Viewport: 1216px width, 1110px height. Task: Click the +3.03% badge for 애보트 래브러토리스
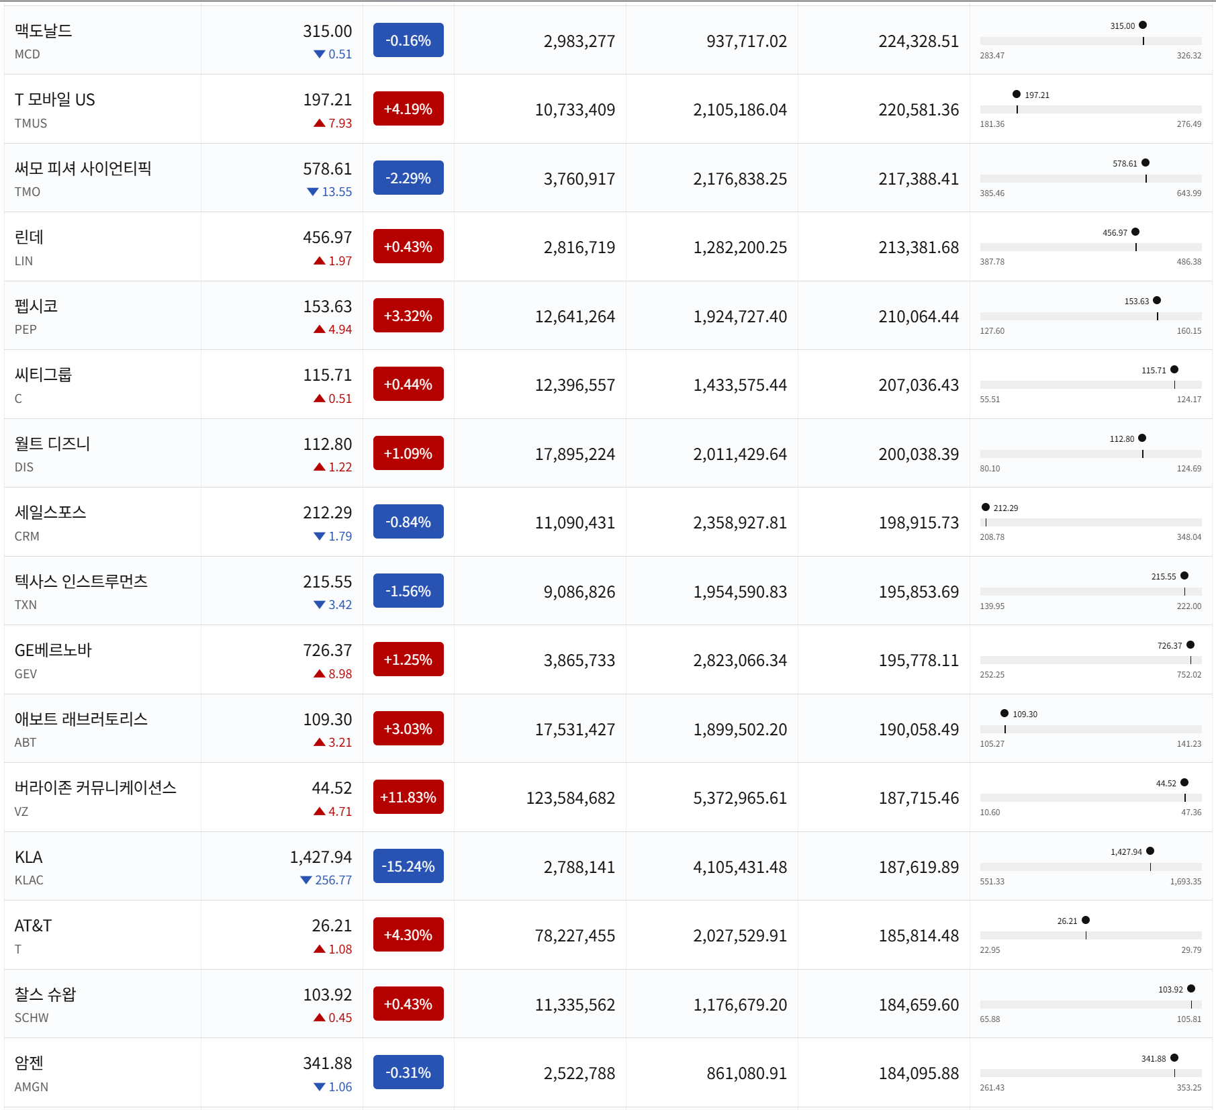click(x=408, y=729)
